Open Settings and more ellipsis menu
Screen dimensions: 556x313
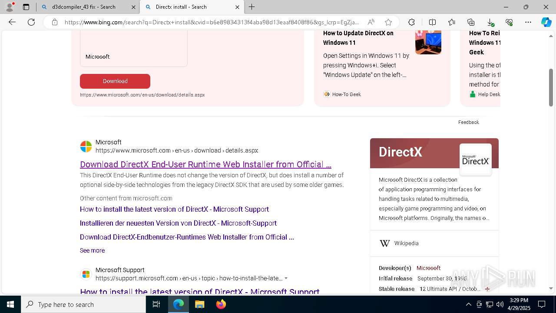[528, 22]
